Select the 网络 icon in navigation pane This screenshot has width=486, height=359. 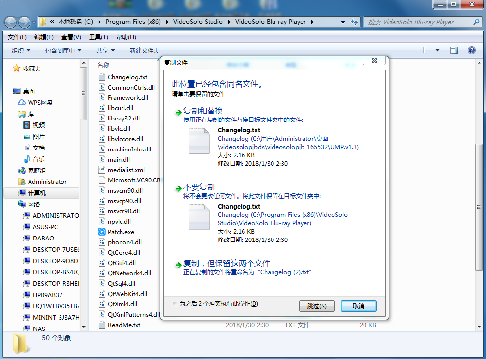(x=21, y=204)
